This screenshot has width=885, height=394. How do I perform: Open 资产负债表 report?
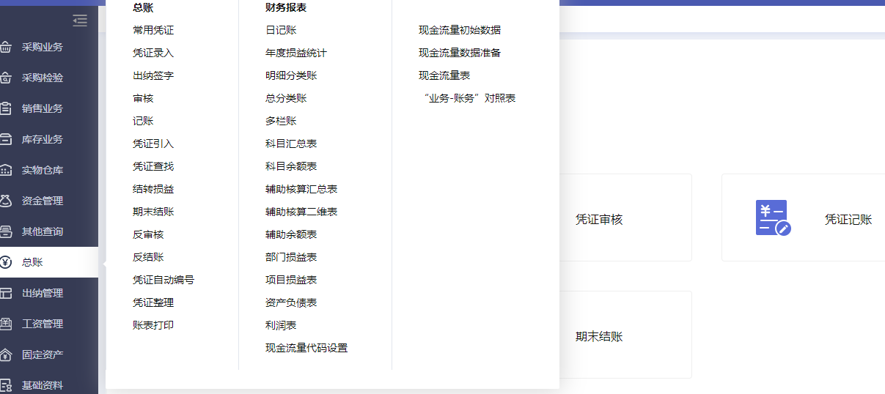(x=291, y=302)
